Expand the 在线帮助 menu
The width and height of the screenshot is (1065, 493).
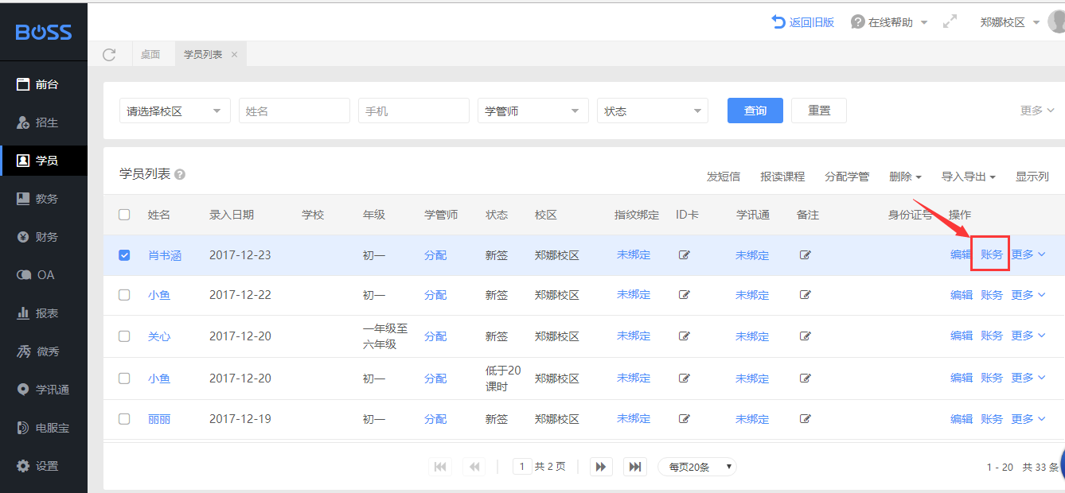(889, 22)
